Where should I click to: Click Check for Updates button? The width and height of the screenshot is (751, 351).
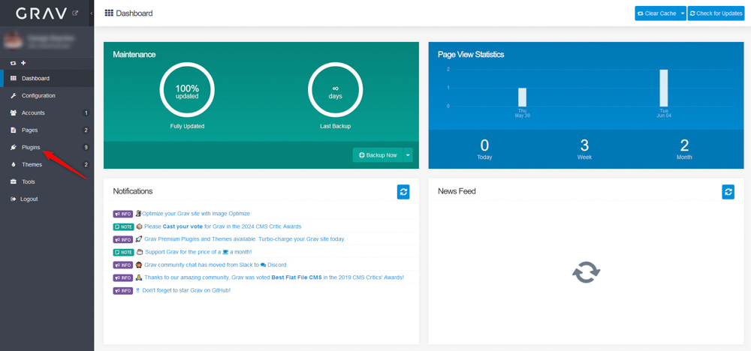click(716, 13)
